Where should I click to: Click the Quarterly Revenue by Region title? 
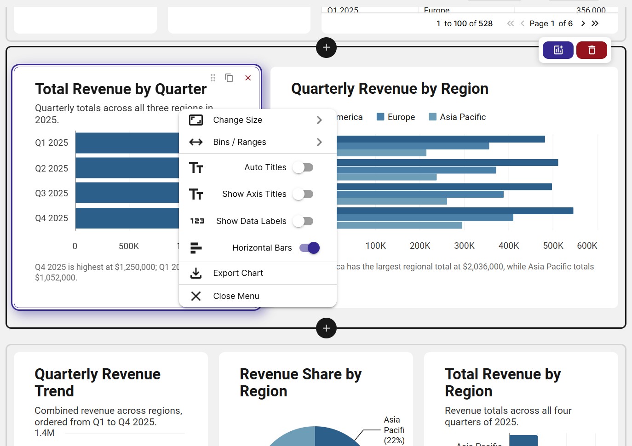390,89
